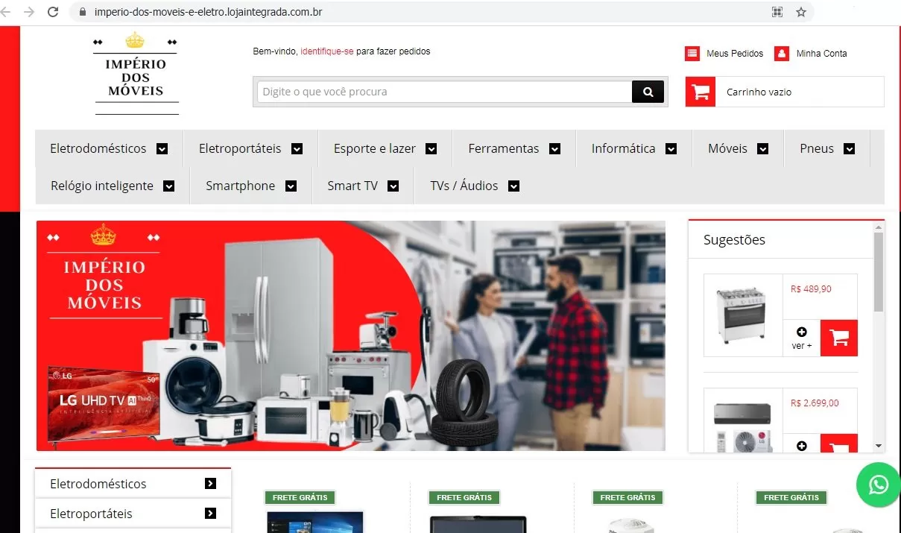Select Eletrodomésticos in the left sidebar
901x533 pixels.
pos(133,484)
